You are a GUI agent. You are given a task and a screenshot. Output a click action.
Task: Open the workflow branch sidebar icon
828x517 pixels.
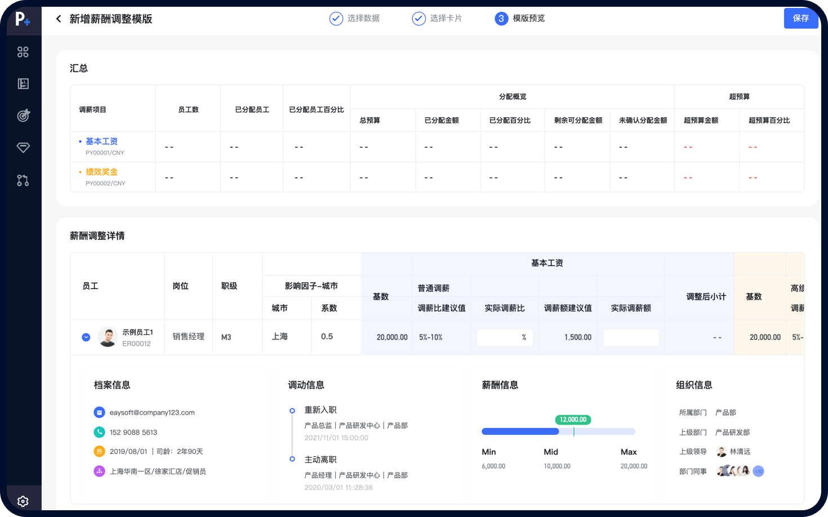[23, 181]
